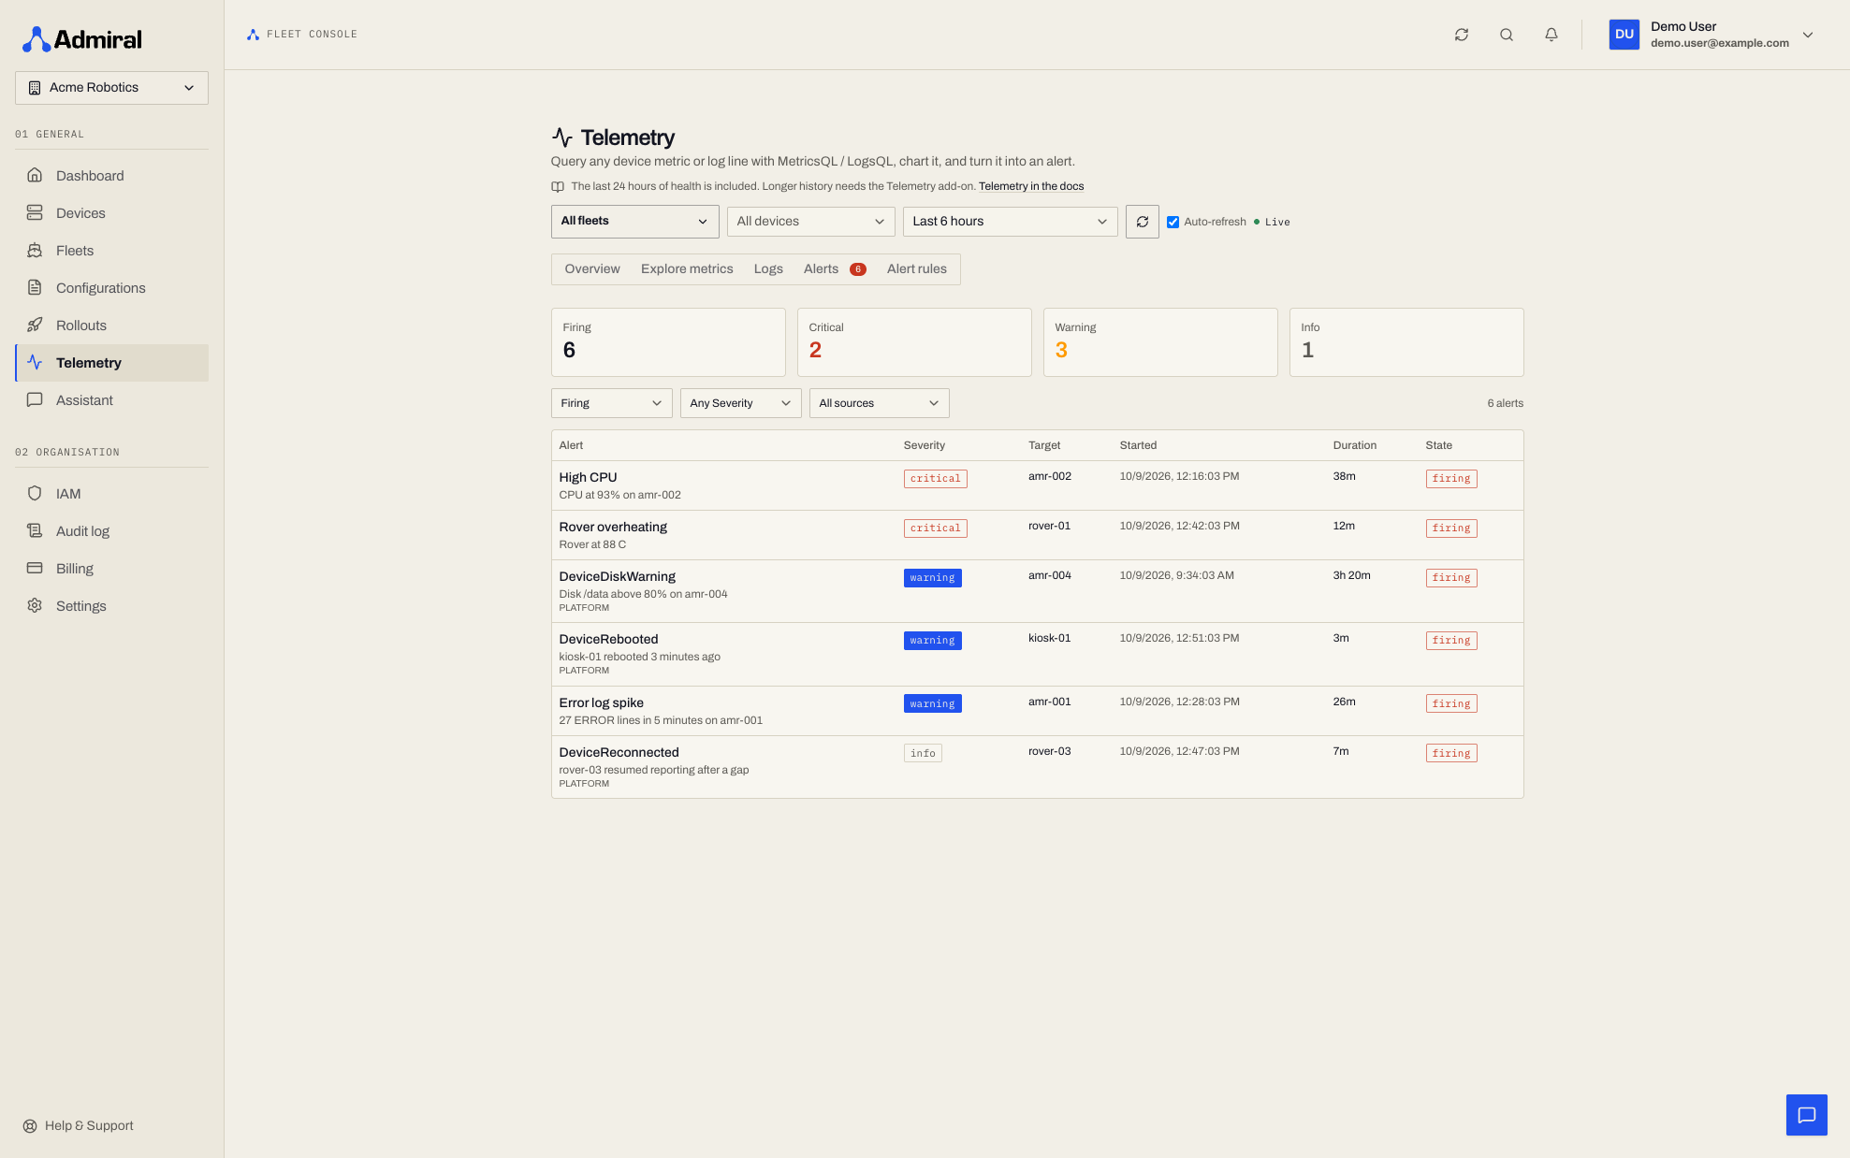Expand the Acme Robotics organisation selector
The image size is (1850, 1158).
click(111, 88)
